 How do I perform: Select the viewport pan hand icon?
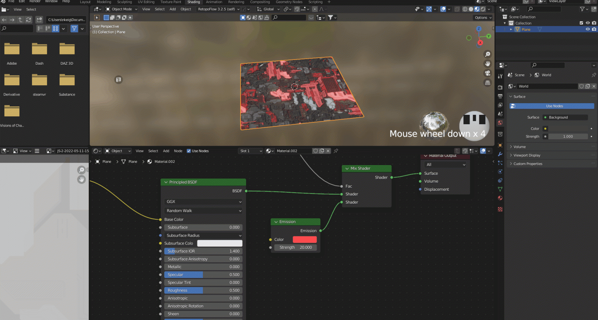487,63
